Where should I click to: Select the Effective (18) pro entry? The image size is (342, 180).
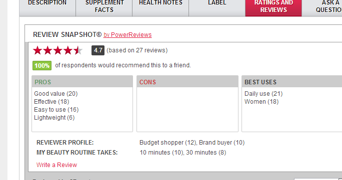51,102
